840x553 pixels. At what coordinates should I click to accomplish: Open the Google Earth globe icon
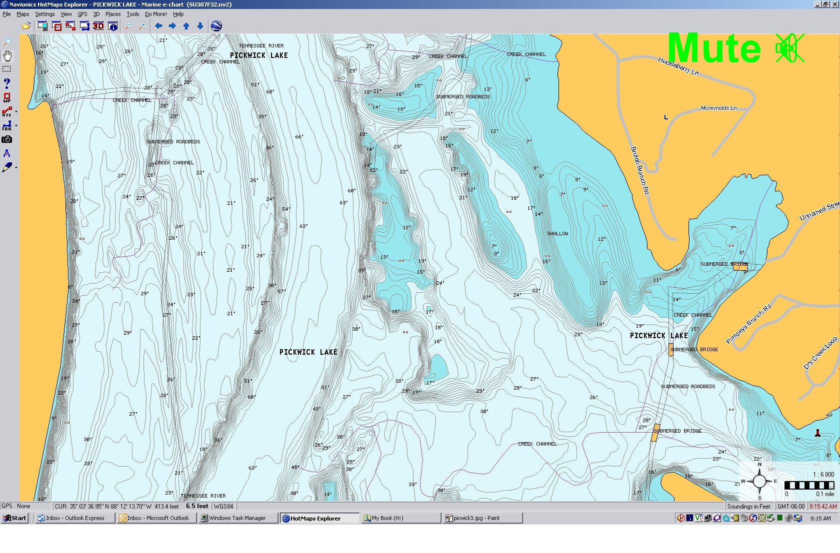click(x=216, y=26)
